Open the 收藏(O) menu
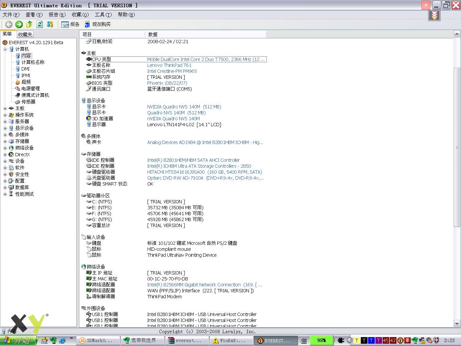Screen dimensions: 461x346 click(x=80, y=14)
